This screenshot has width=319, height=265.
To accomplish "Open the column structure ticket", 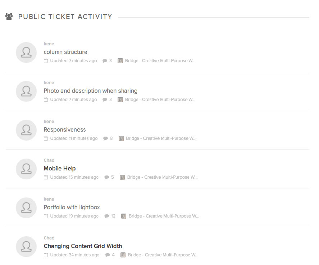I will tap(65, 52).
